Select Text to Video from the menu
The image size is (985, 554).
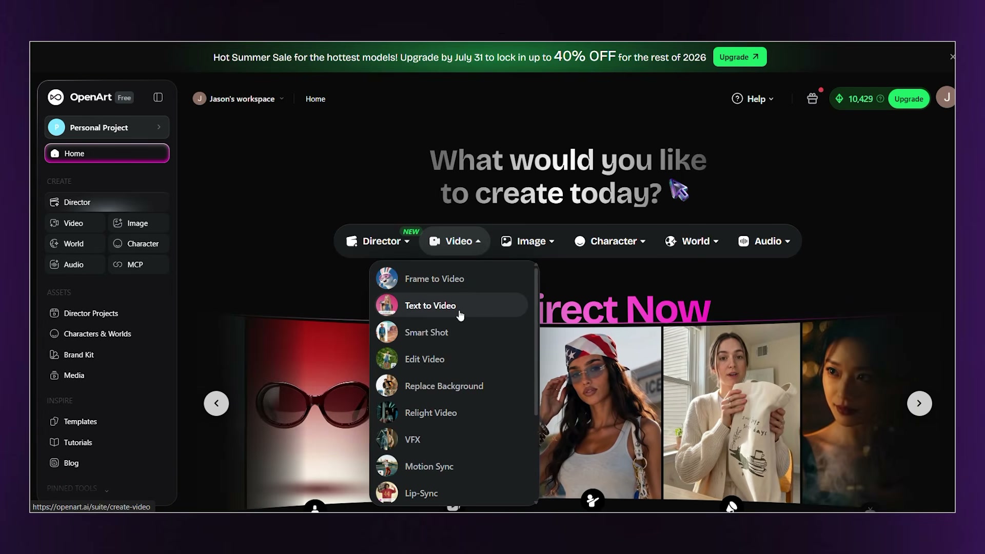(451, 306)
